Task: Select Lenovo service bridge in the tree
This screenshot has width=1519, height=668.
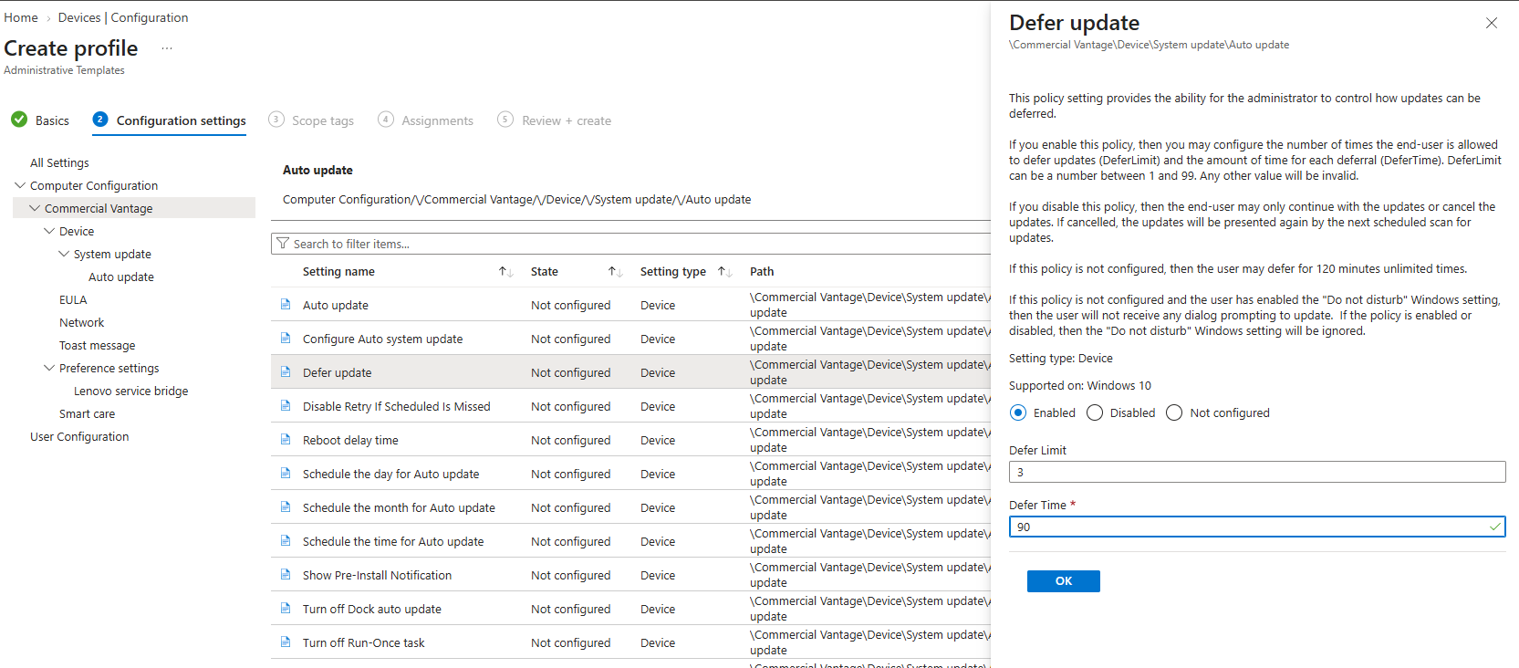Action: click(x=131, y=391)
